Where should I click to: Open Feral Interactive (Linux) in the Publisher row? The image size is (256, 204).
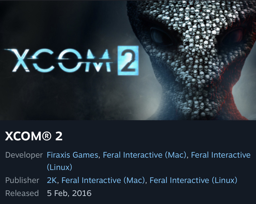193,180
